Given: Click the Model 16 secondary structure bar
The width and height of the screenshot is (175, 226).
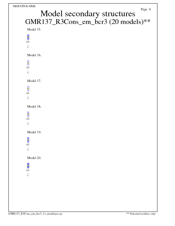Looking at the screenshot, I should [28, 63].
